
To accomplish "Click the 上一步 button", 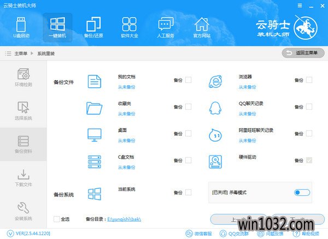I will 238,219.
